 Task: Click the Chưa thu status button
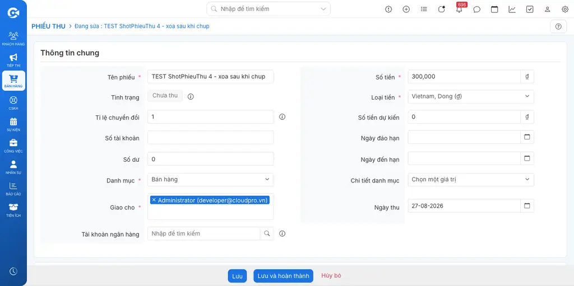pyautogui.click(x=165, y=96)
